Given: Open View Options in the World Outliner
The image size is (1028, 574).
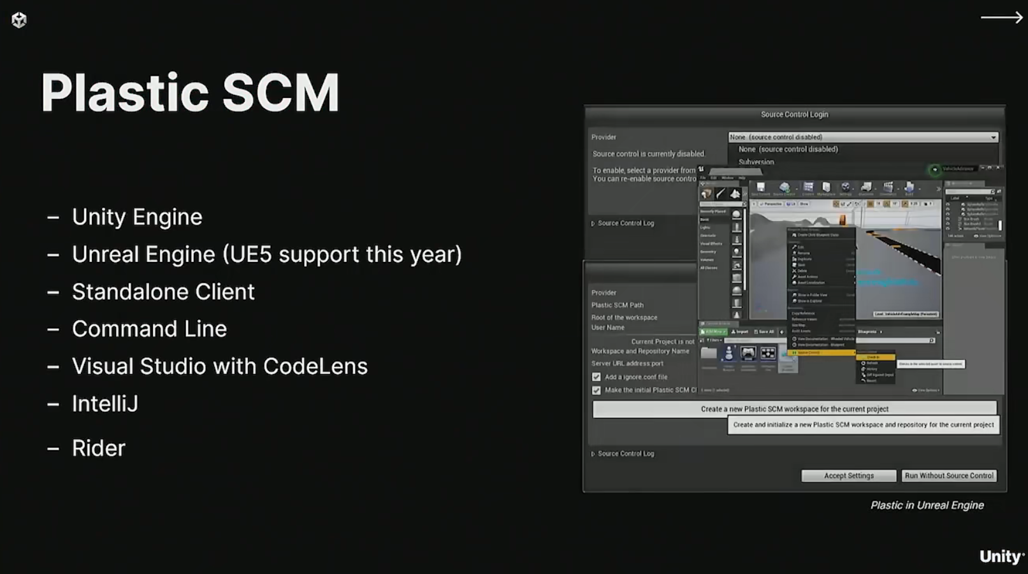Looking at the screenshot, I should [x=987, y=236].
